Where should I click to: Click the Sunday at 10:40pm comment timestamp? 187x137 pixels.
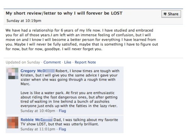pyautogui.click(x=38, y=111)
